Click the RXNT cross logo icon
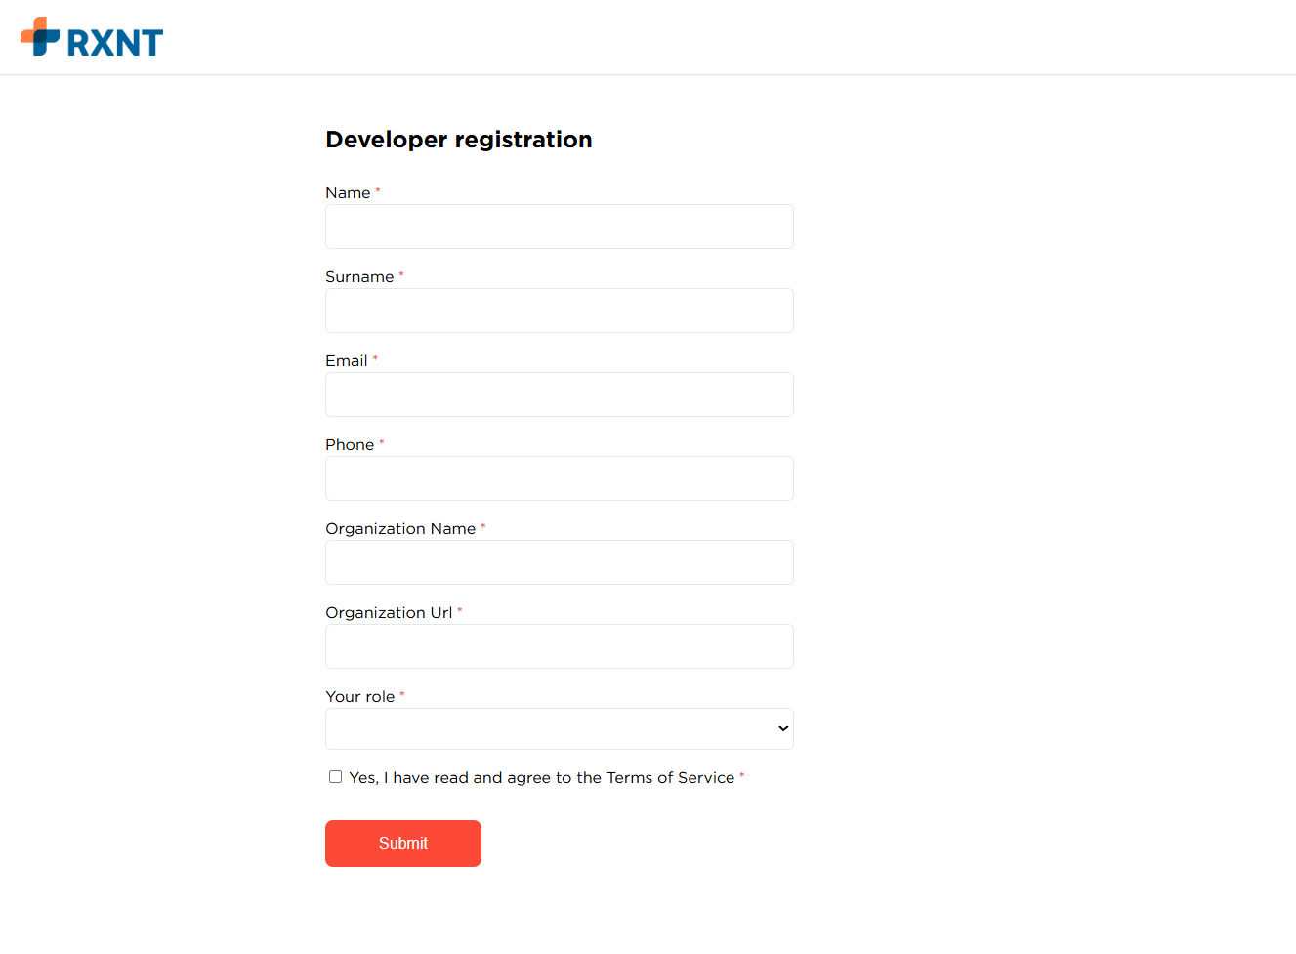Screen dimensions: 1296x954 (x=40, y=37)
